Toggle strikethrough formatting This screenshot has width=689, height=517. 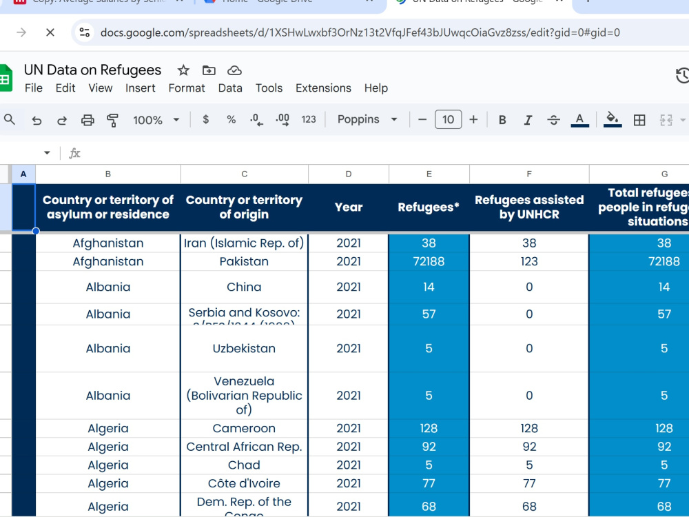(554, 120)
